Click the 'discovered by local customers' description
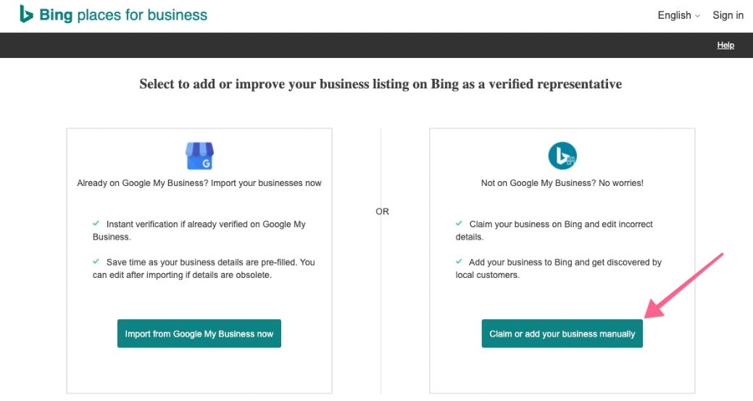 point(559,269)
